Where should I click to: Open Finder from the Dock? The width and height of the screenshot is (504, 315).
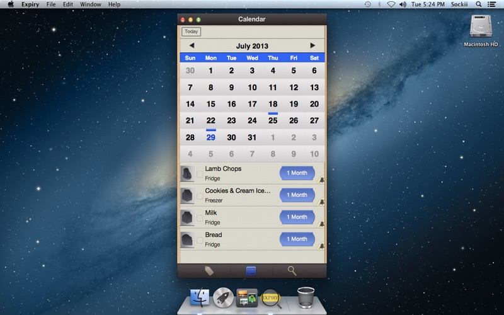(200, 297)
